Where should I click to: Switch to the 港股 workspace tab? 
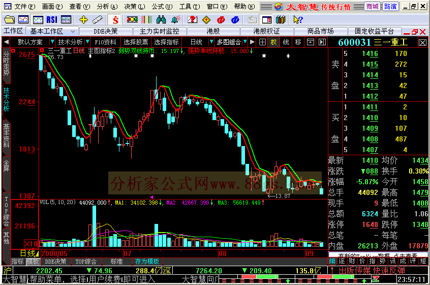tap(213, 32)
